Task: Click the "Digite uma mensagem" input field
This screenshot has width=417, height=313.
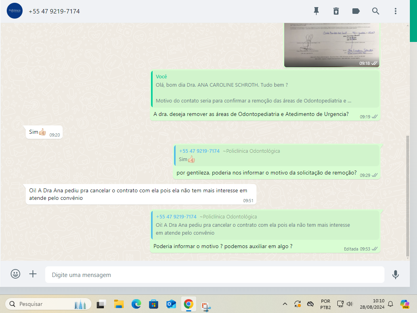Action: coord(214,275)
